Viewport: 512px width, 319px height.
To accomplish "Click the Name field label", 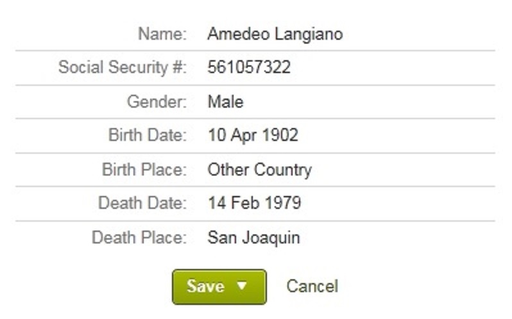I will click(x=162, y=34).
